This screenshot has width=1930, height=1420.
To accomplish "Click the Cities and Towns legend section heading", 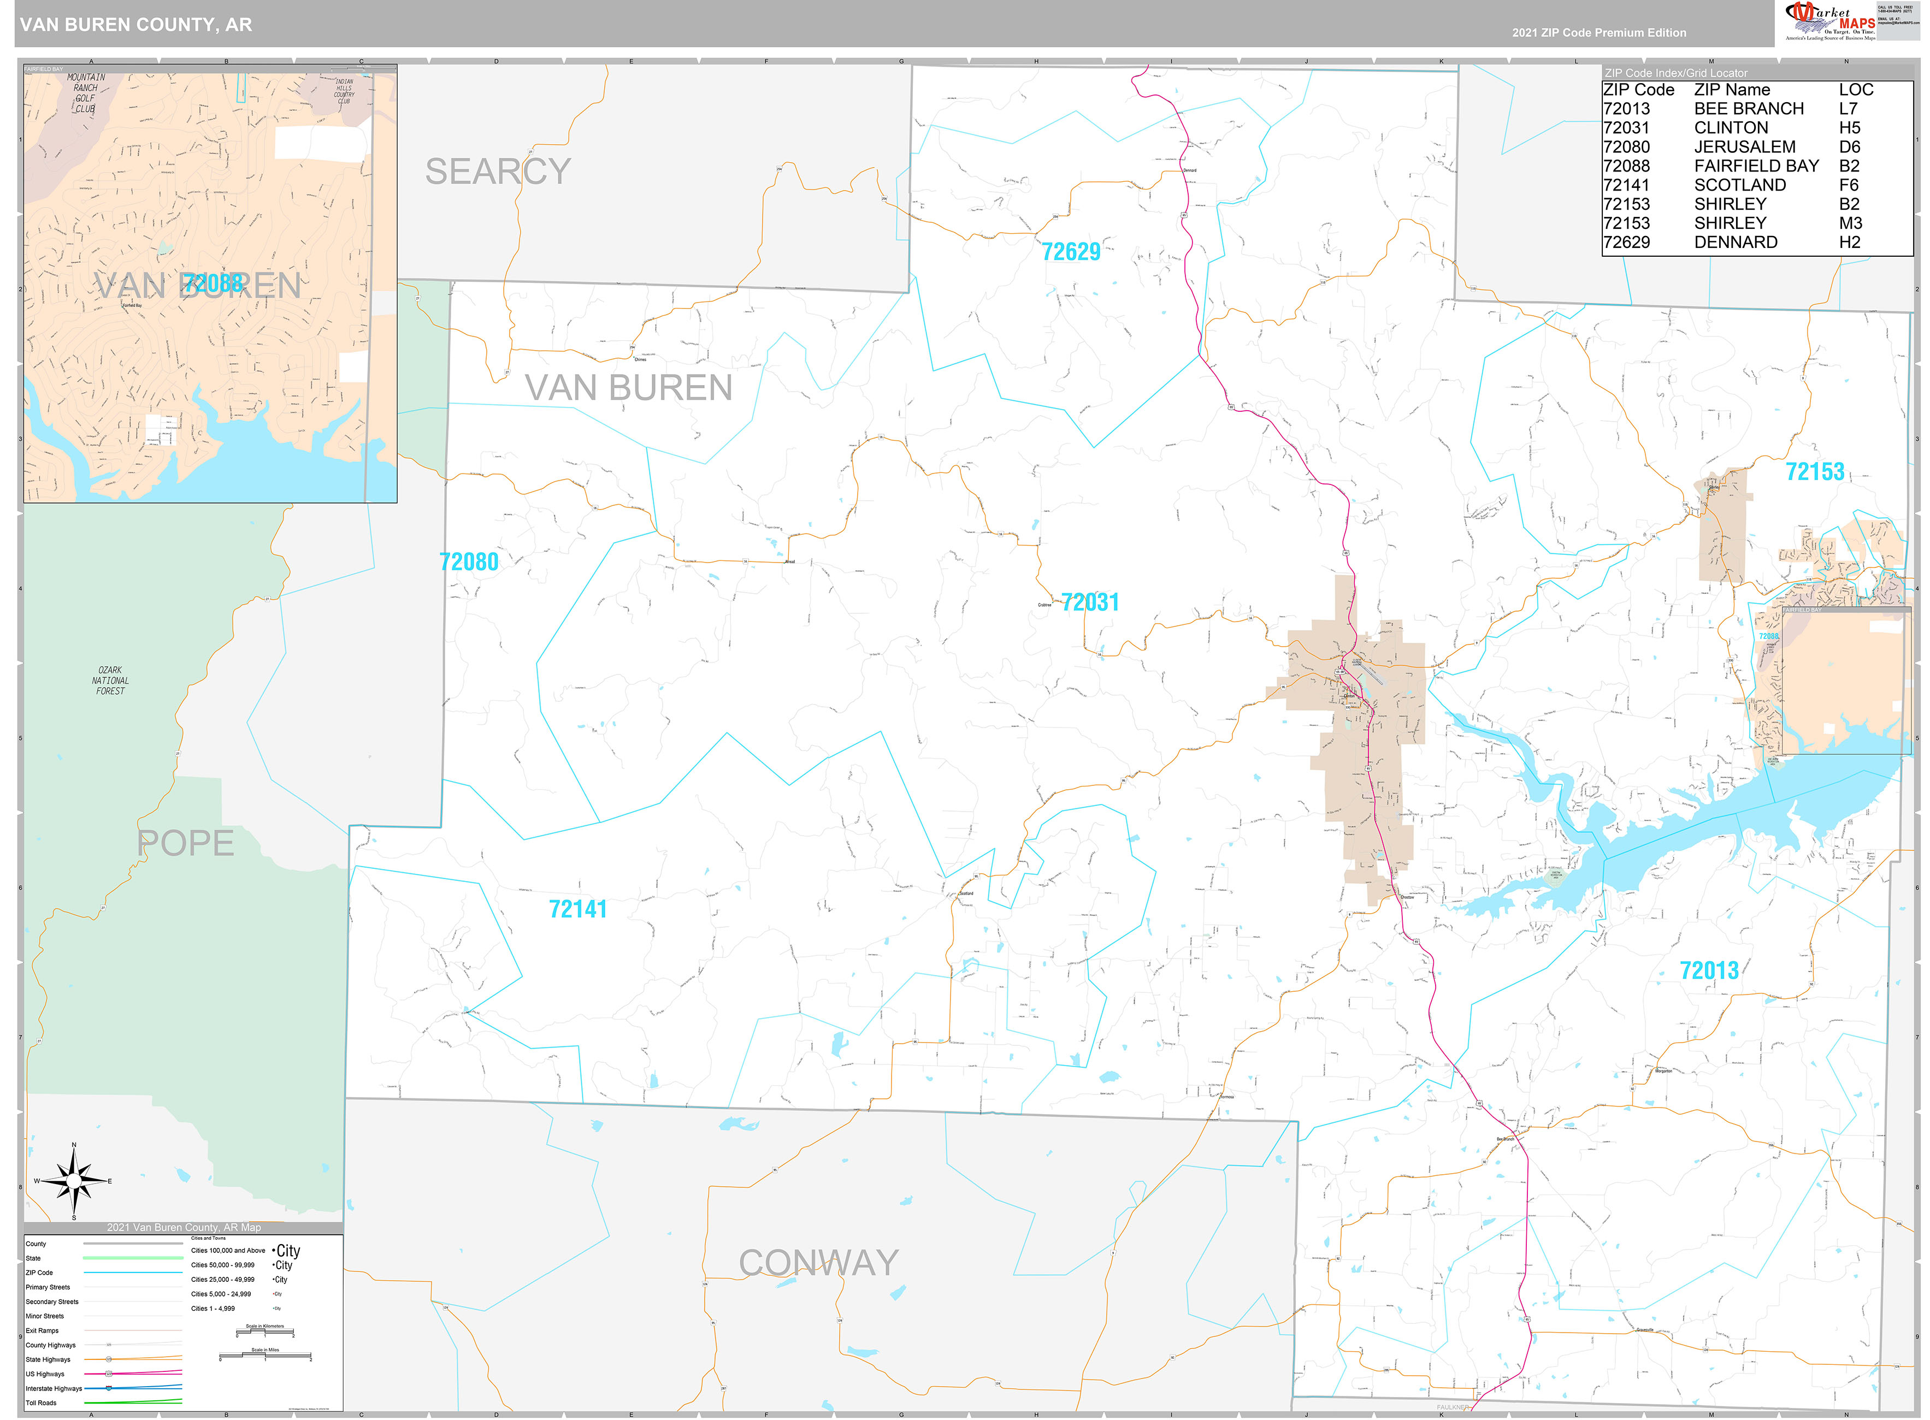I will [209, 1239].
